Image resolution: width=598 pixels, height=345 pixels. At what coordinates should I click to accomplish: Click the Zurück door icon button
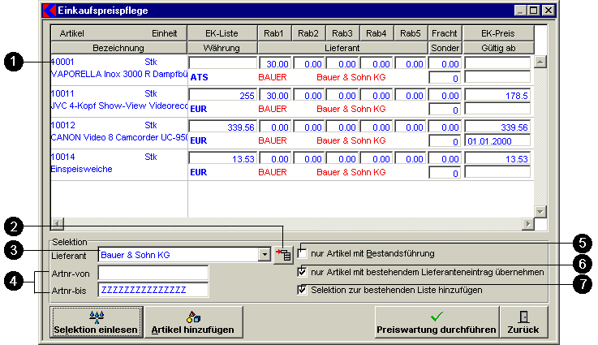(x=523, y=322)
